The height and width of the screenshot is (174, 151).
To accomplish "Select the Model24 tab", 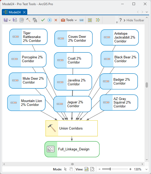I will click(x=15, y=12).
